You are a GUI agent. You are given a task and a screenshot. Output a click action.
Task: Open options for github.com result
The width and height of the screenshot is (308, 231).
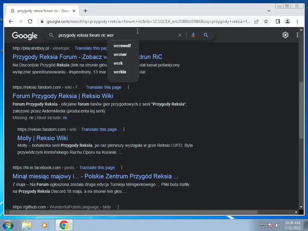point(118,207)
